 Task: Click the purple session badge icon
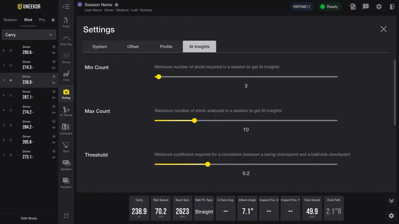79,5
